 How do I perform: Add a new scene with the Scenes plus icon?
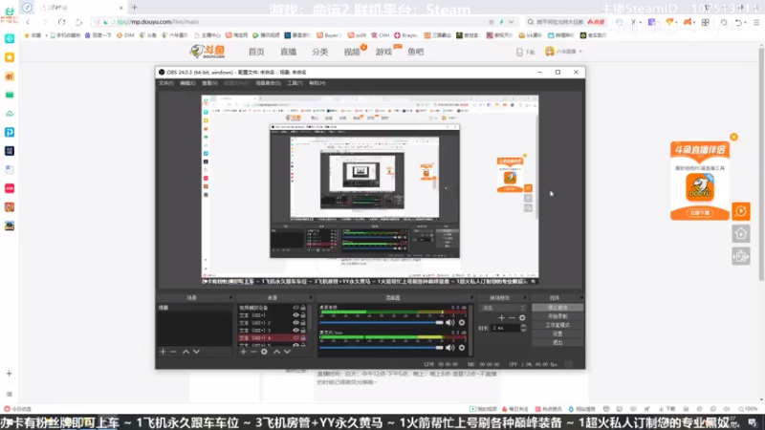(x=163, y=352)
